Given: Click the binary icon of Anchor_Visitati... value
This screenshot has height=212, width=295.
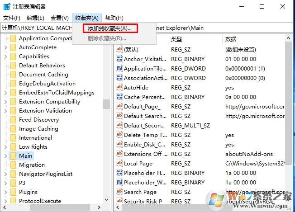Looking at the screenshot, I should coord(119,59).
